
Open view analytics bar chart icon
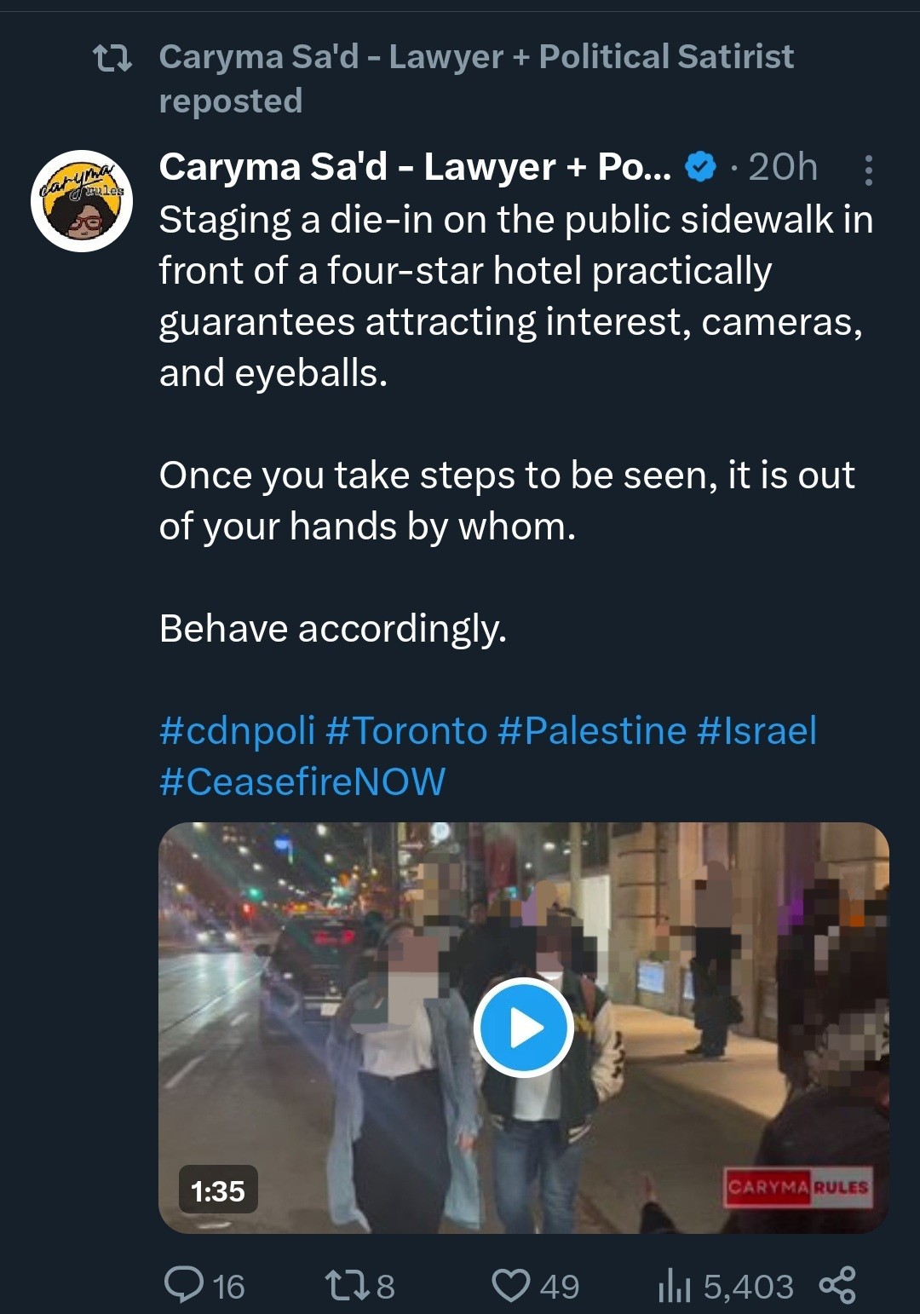(674, 1285)
